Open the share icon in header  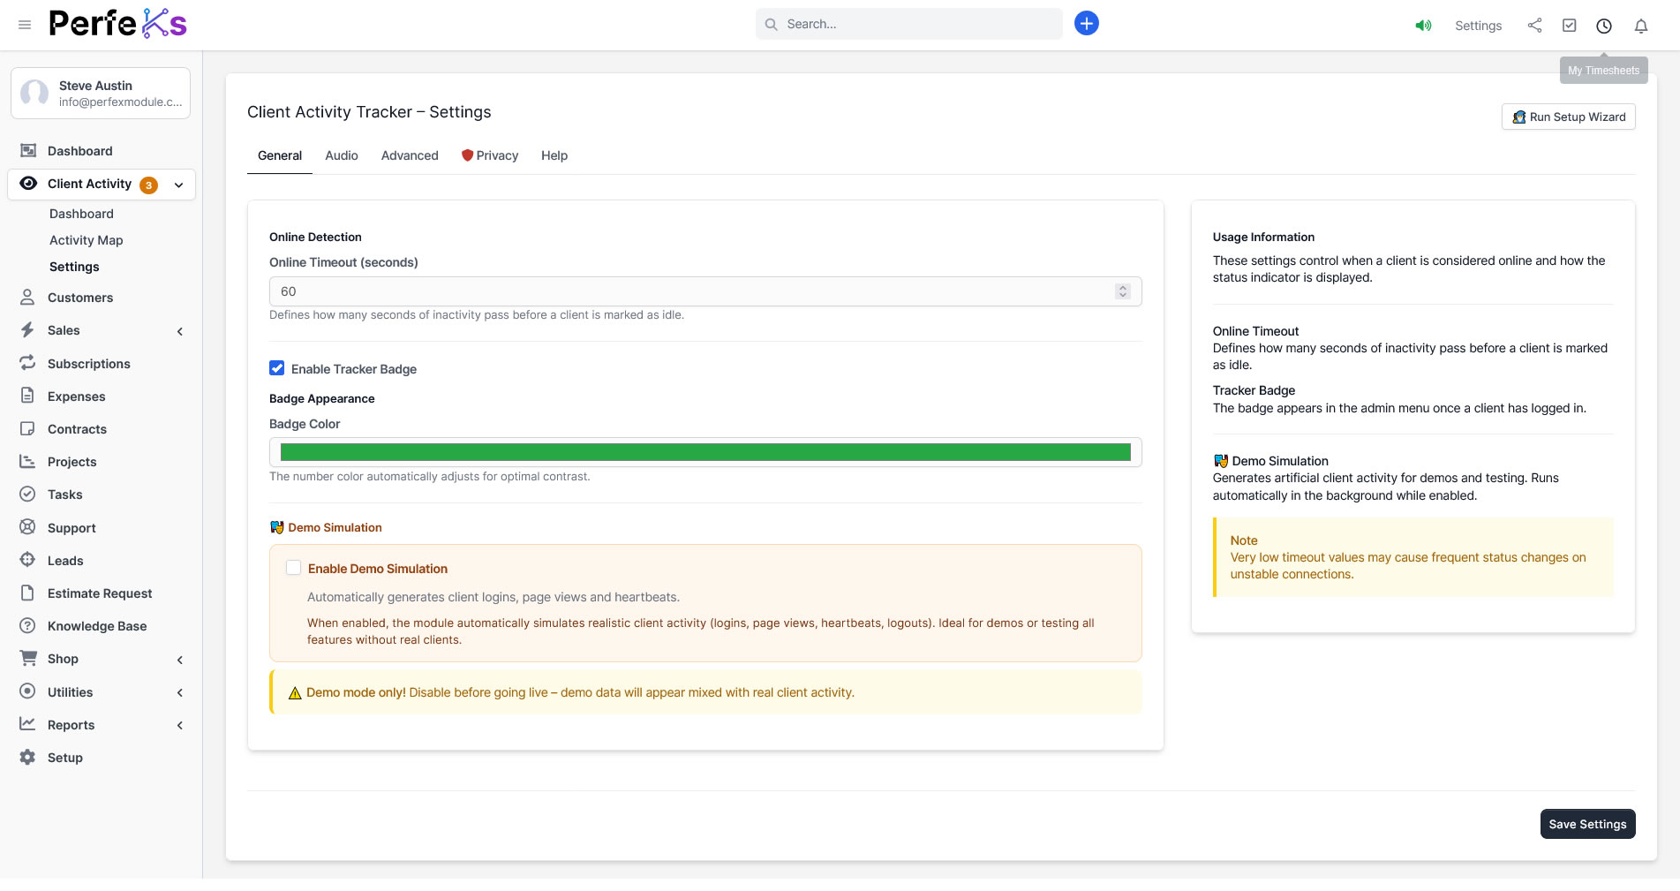[1534, 26]
